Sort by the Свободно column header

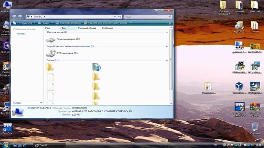109,28
